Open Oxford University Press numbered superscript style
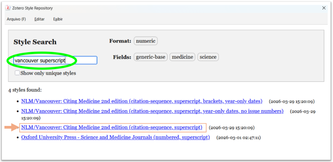This screenshot has width=333, height=162. pos(115,137)
